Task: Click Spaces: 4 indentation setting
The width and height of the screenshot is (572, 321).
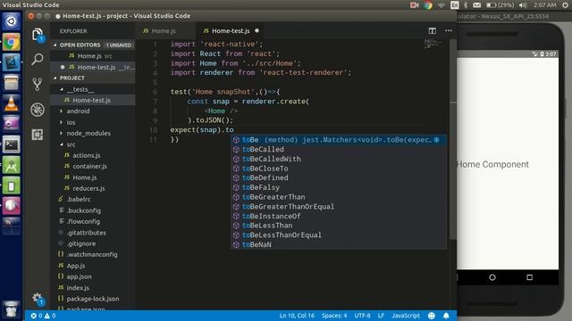Action: 334,316
